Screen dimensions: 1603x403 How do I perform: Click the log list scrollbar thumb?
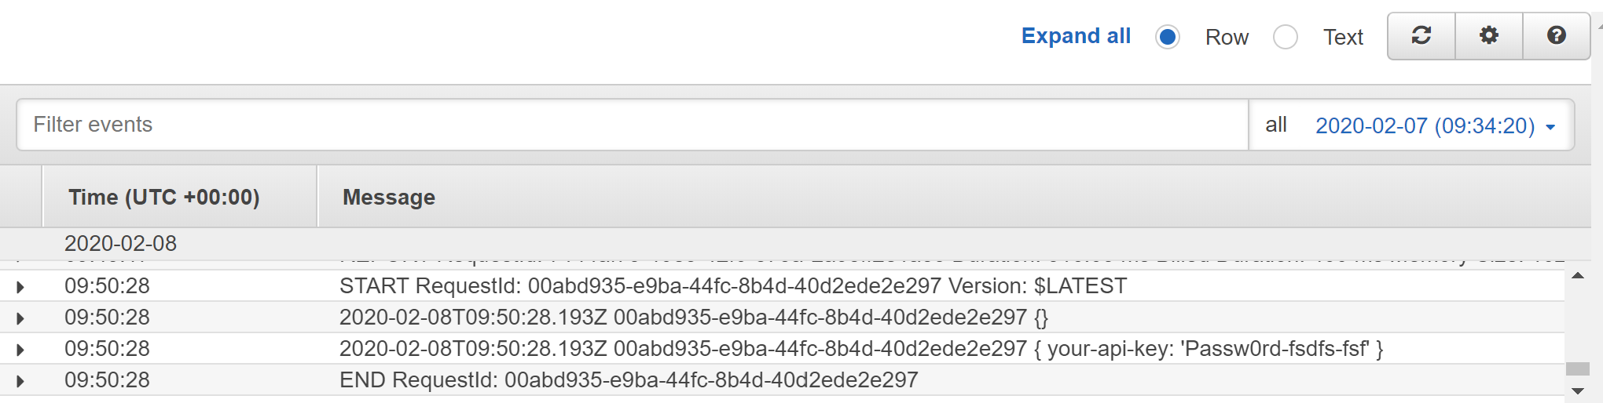(1577, 369)
